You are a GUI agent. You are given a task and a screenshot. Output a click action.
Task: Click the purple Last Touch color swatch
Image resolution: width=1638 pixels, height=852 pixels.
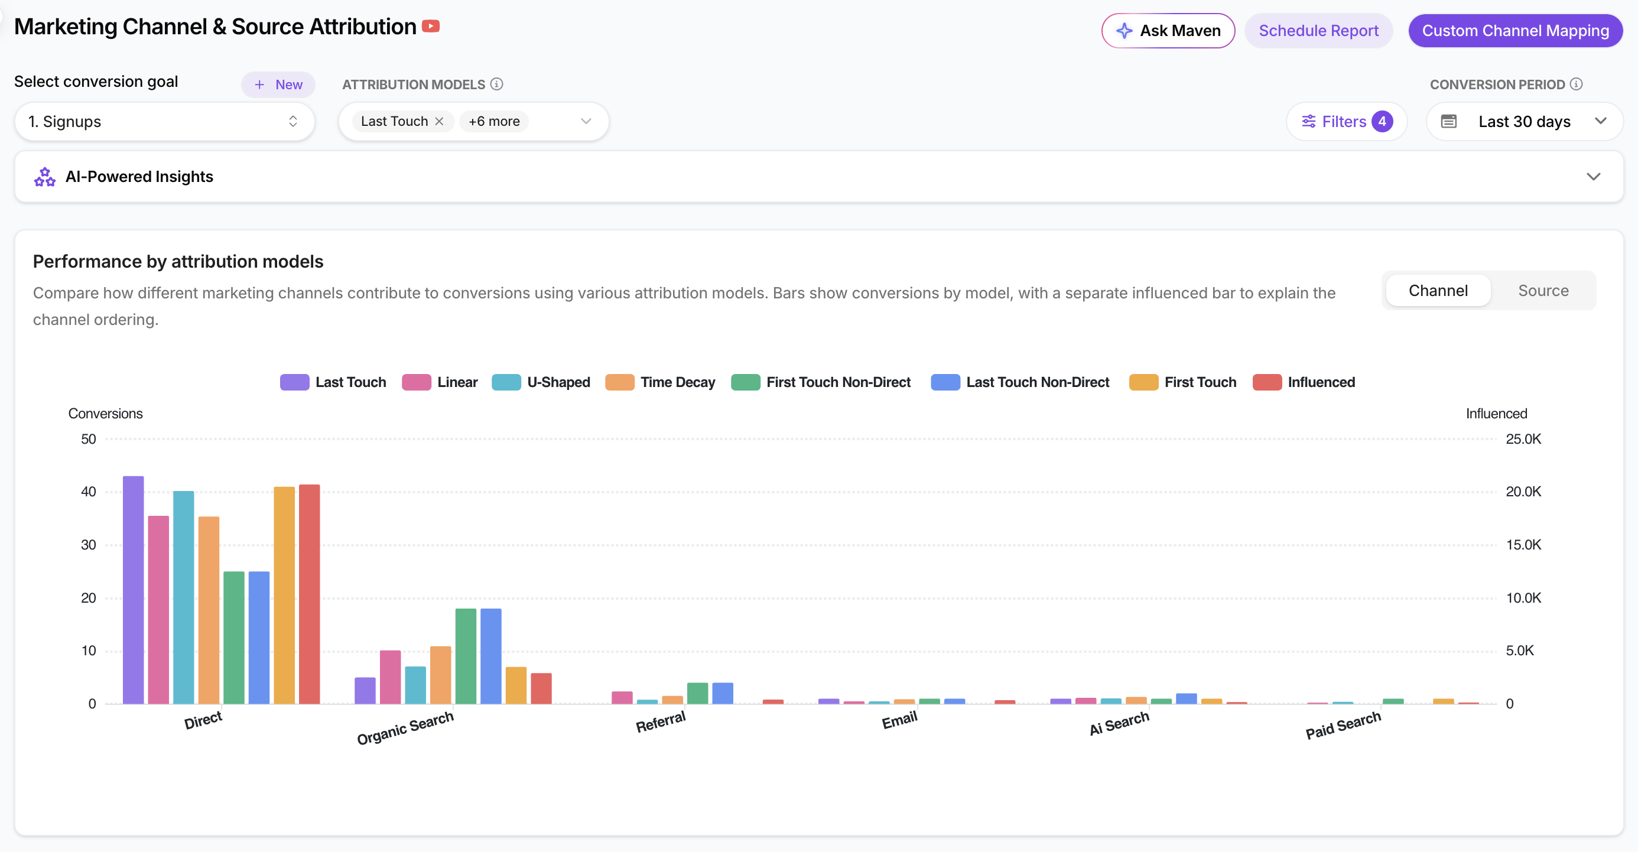(294, 382)
